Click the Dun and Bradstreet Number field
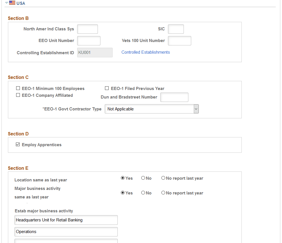Image resolution: width=282 pixels, height=243 pixels. pyautogui.click(x=174, y=97)
